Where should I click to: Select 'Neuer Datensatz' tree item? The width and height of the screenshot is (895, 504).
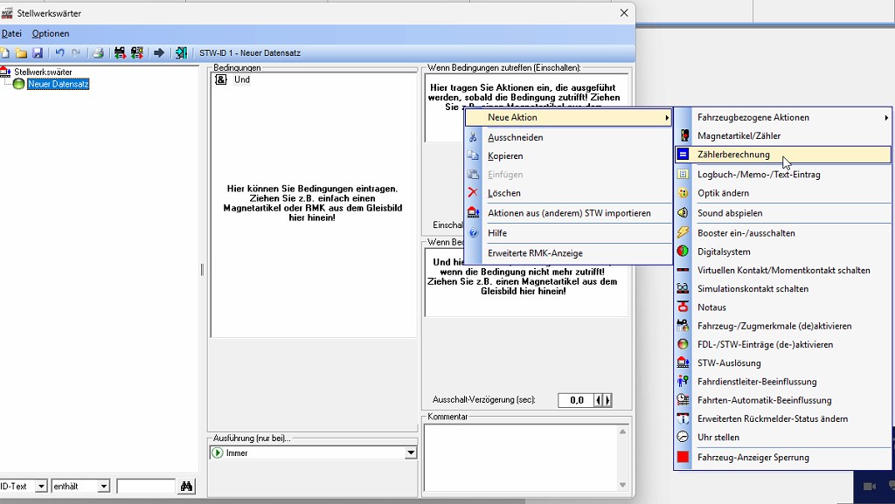[58, 85]
